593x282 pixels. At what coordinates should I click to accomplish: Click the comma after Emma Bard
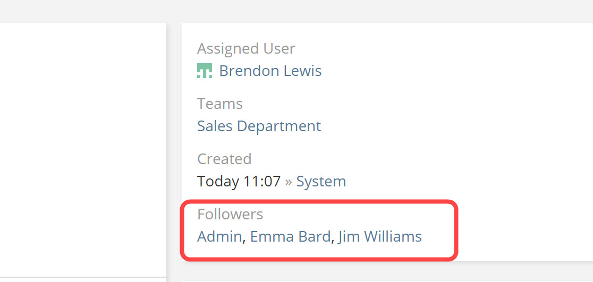pyautogui.click(x=333, y=240)
